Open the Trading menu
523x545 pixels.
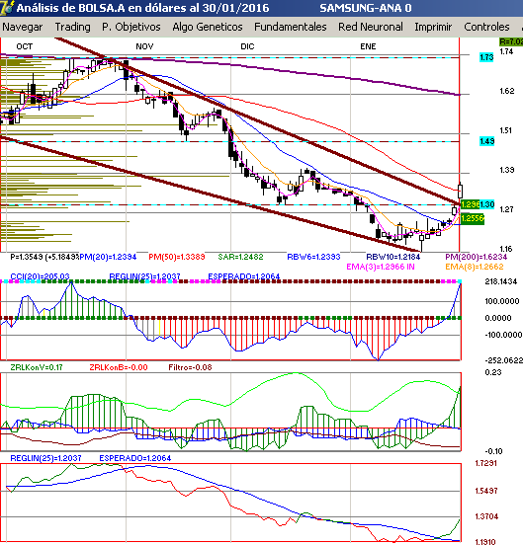point(72,27)
